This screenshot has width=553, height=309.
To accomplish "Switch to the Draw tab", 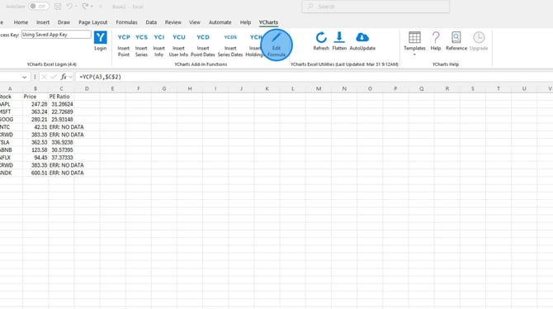I will [x=64, y=22].
